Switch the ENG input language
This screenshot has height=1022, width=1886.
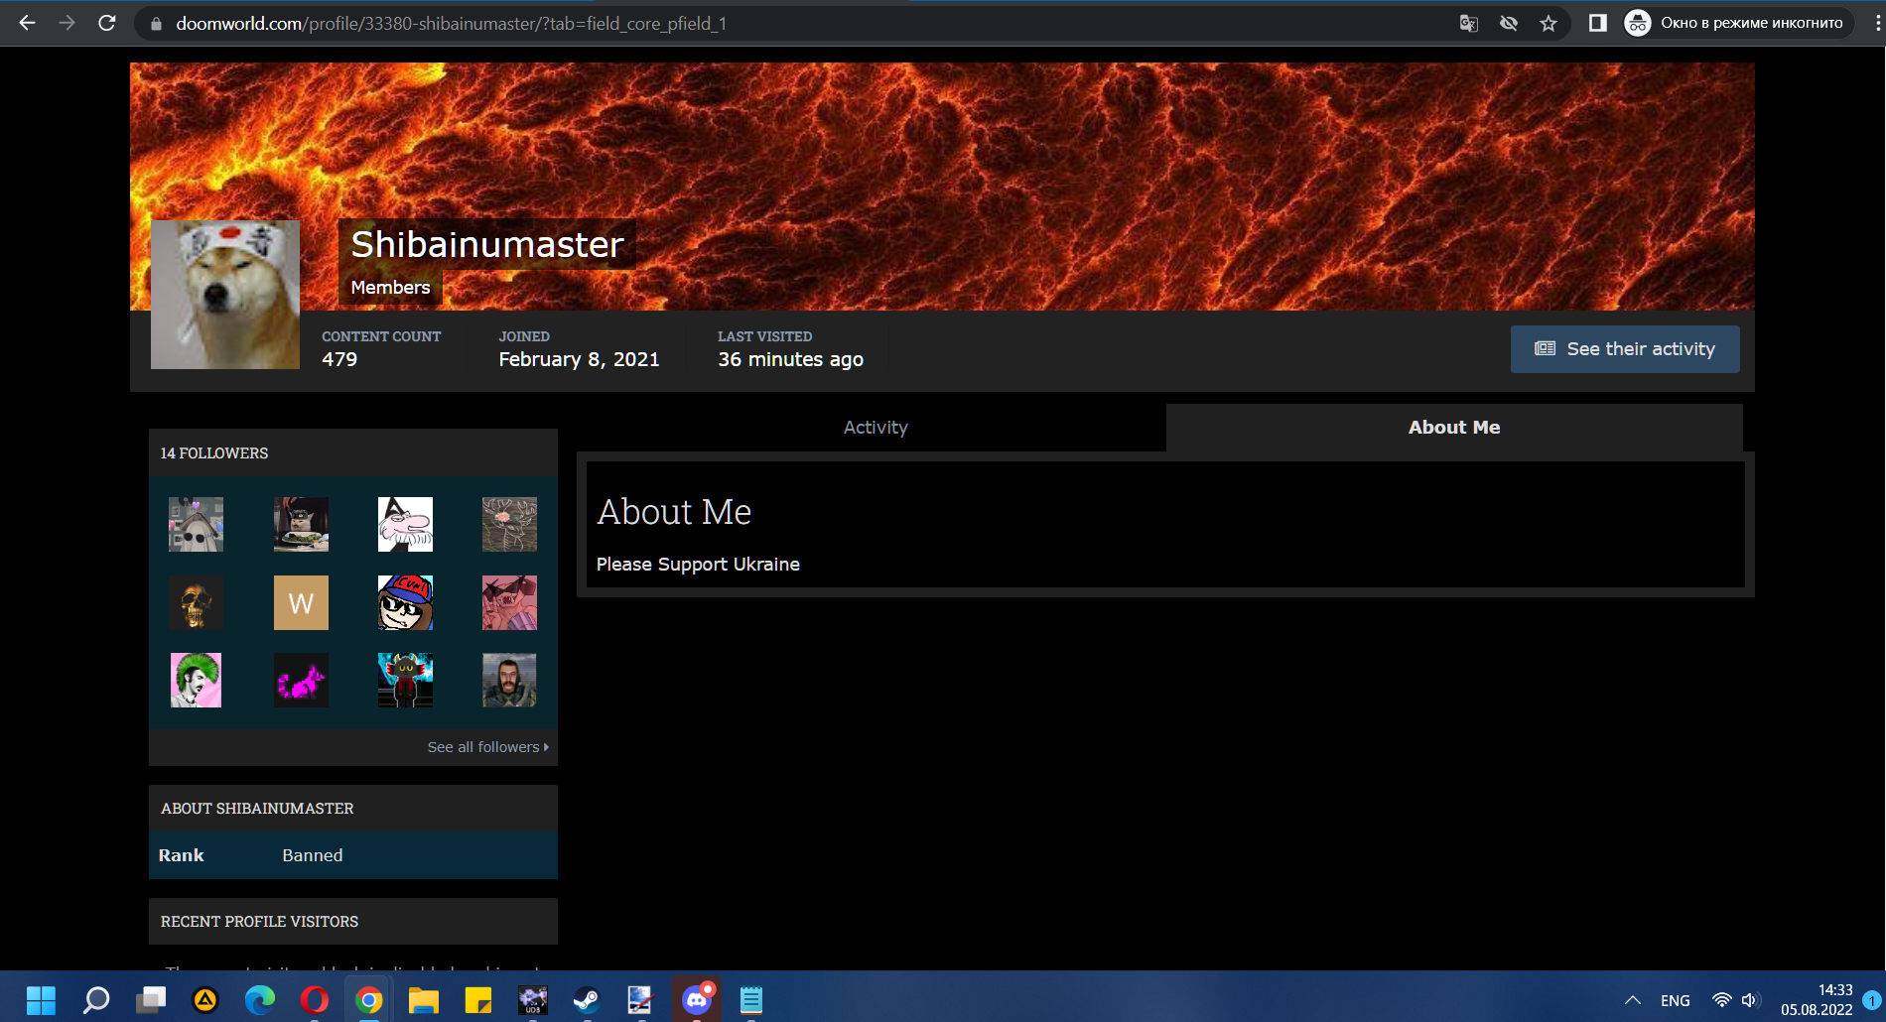click(x=1676, y=1000)
